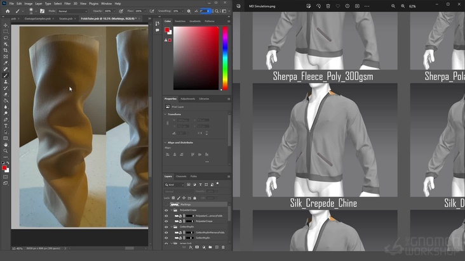This screenshot has width=465, height=261.
Task: Open the Opacity dropdown arrow
Action: (x=114, y=11)
